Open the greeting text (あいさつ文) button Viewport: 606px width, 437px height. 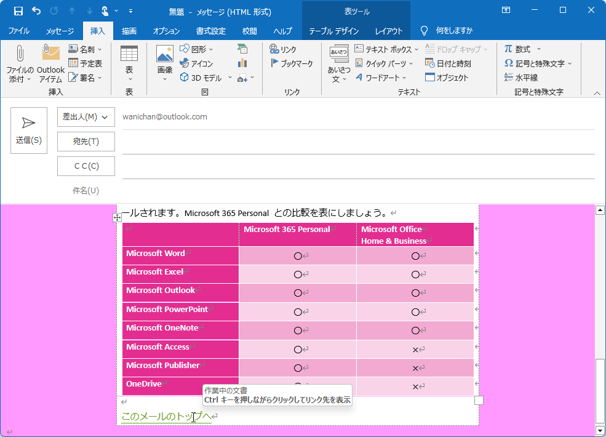click(339, 63)
